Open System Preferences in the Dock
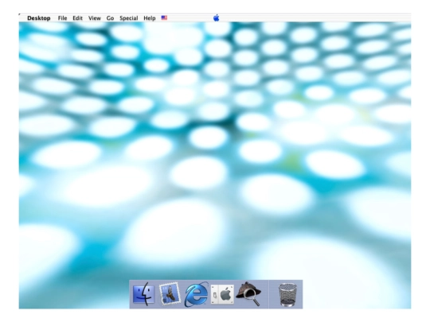Screen dimensions: 430x322 [x=222, y=295]
